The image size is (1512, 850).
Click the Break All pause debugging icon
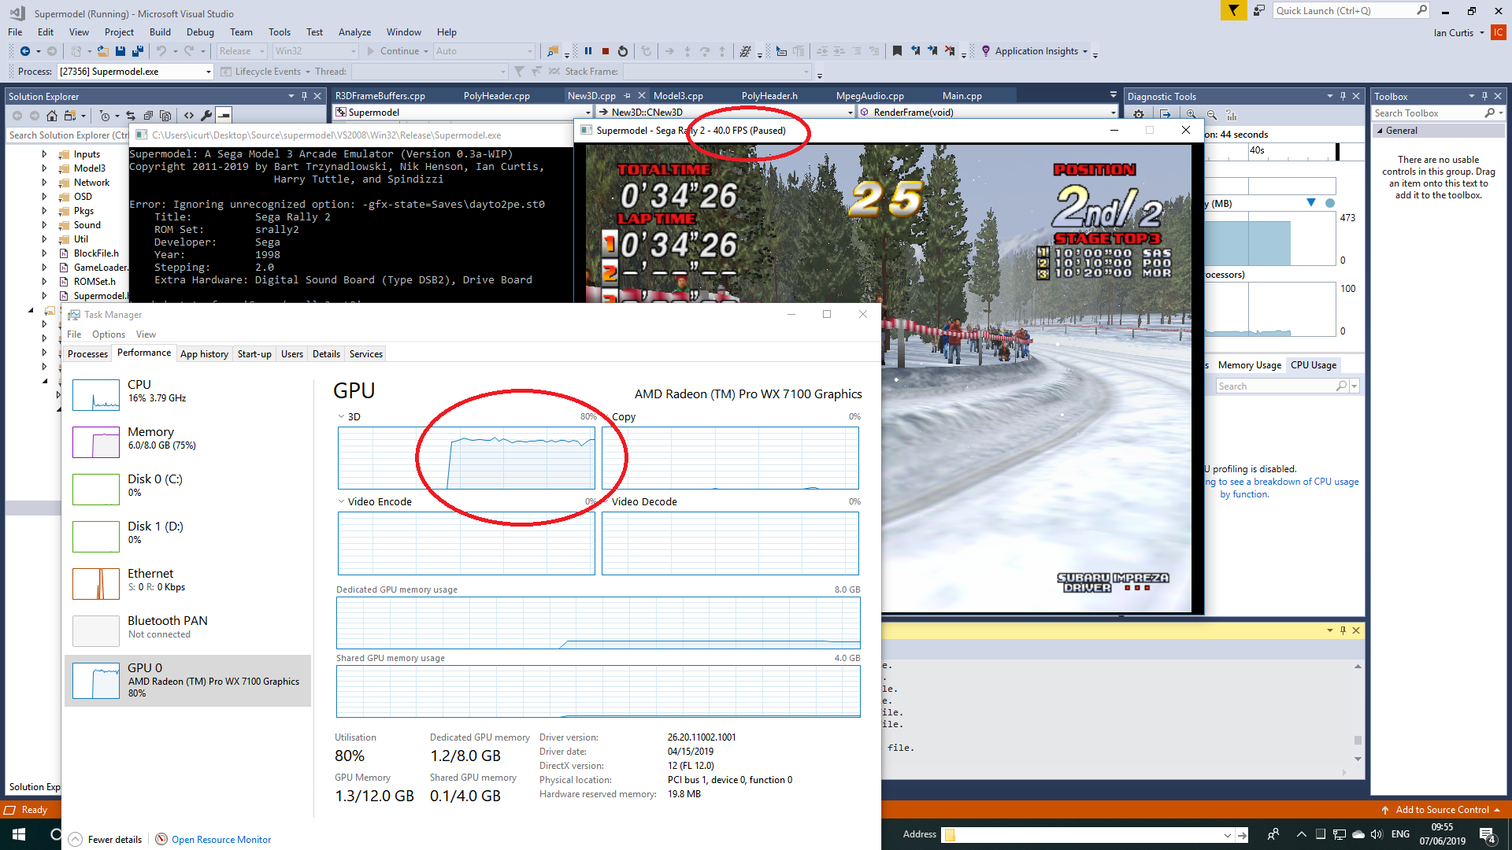click(588, 51)
